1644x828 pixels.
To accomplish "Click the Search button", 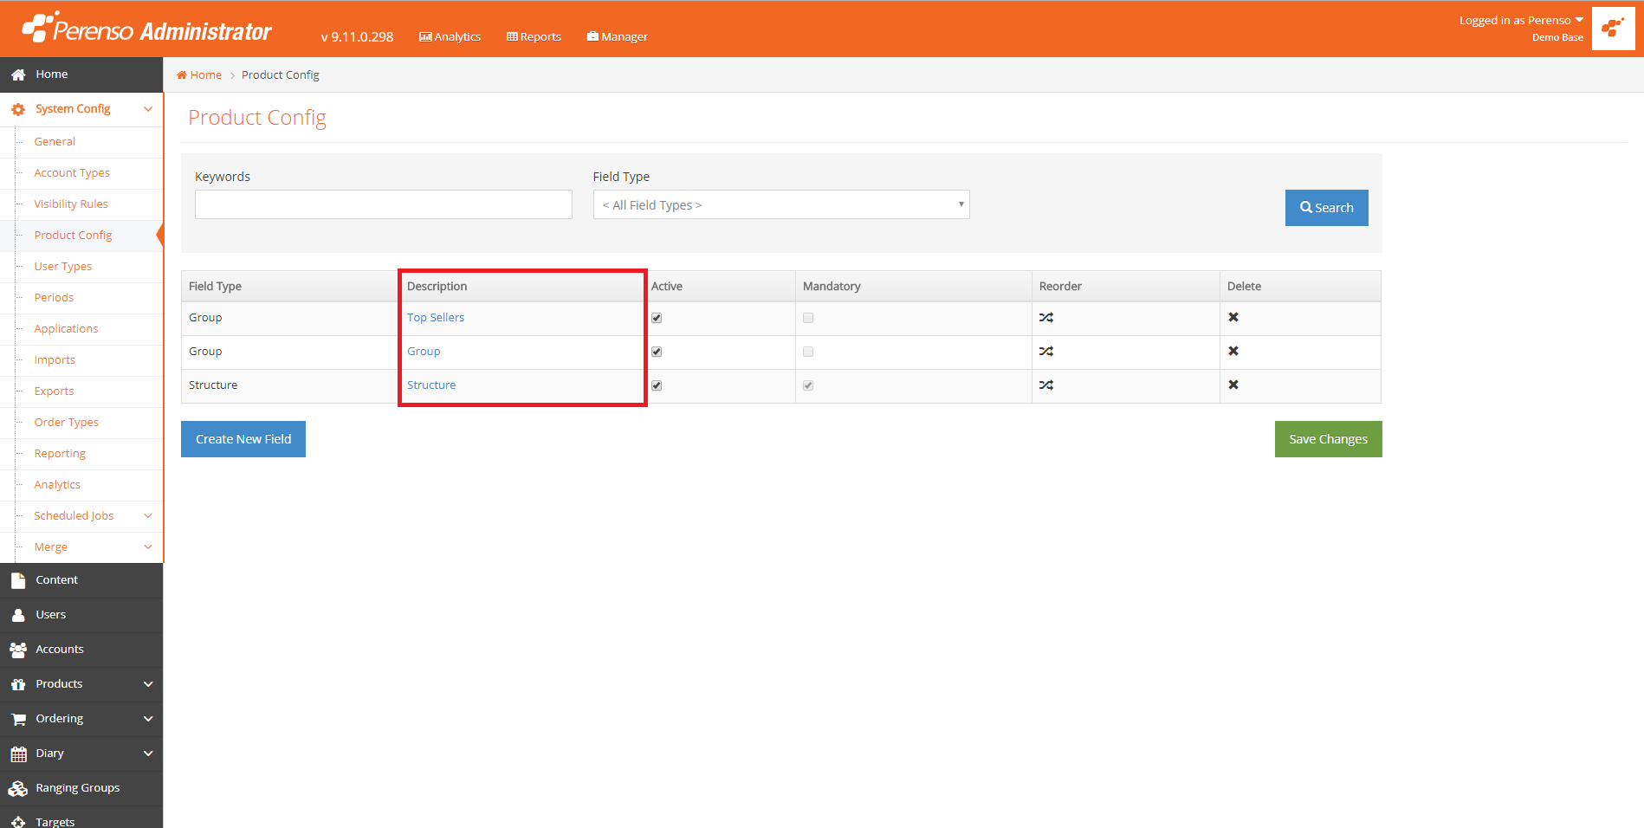I will 1326,208.
